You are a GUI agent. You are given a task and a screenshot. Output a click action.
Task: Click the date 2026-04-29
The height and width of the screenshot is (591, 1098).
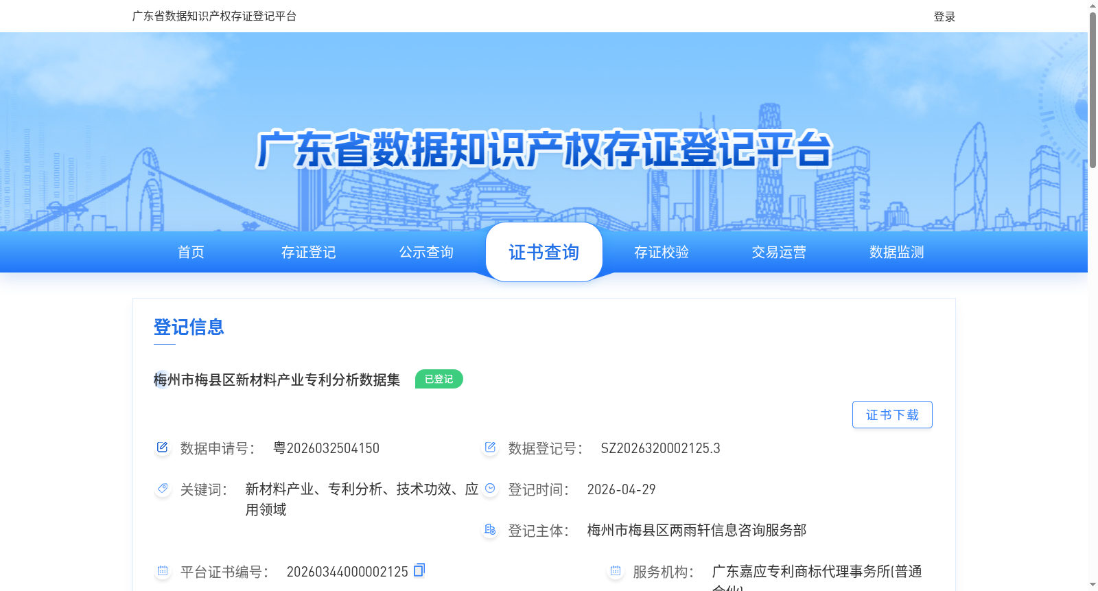[x=621, y=489]
